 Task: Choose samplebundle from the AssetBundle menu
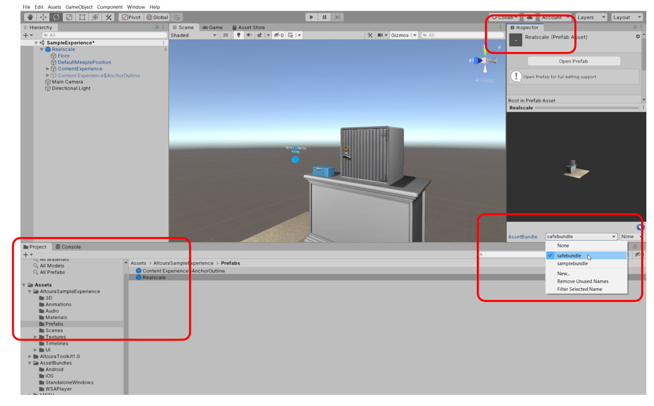[x=586, y=263]
